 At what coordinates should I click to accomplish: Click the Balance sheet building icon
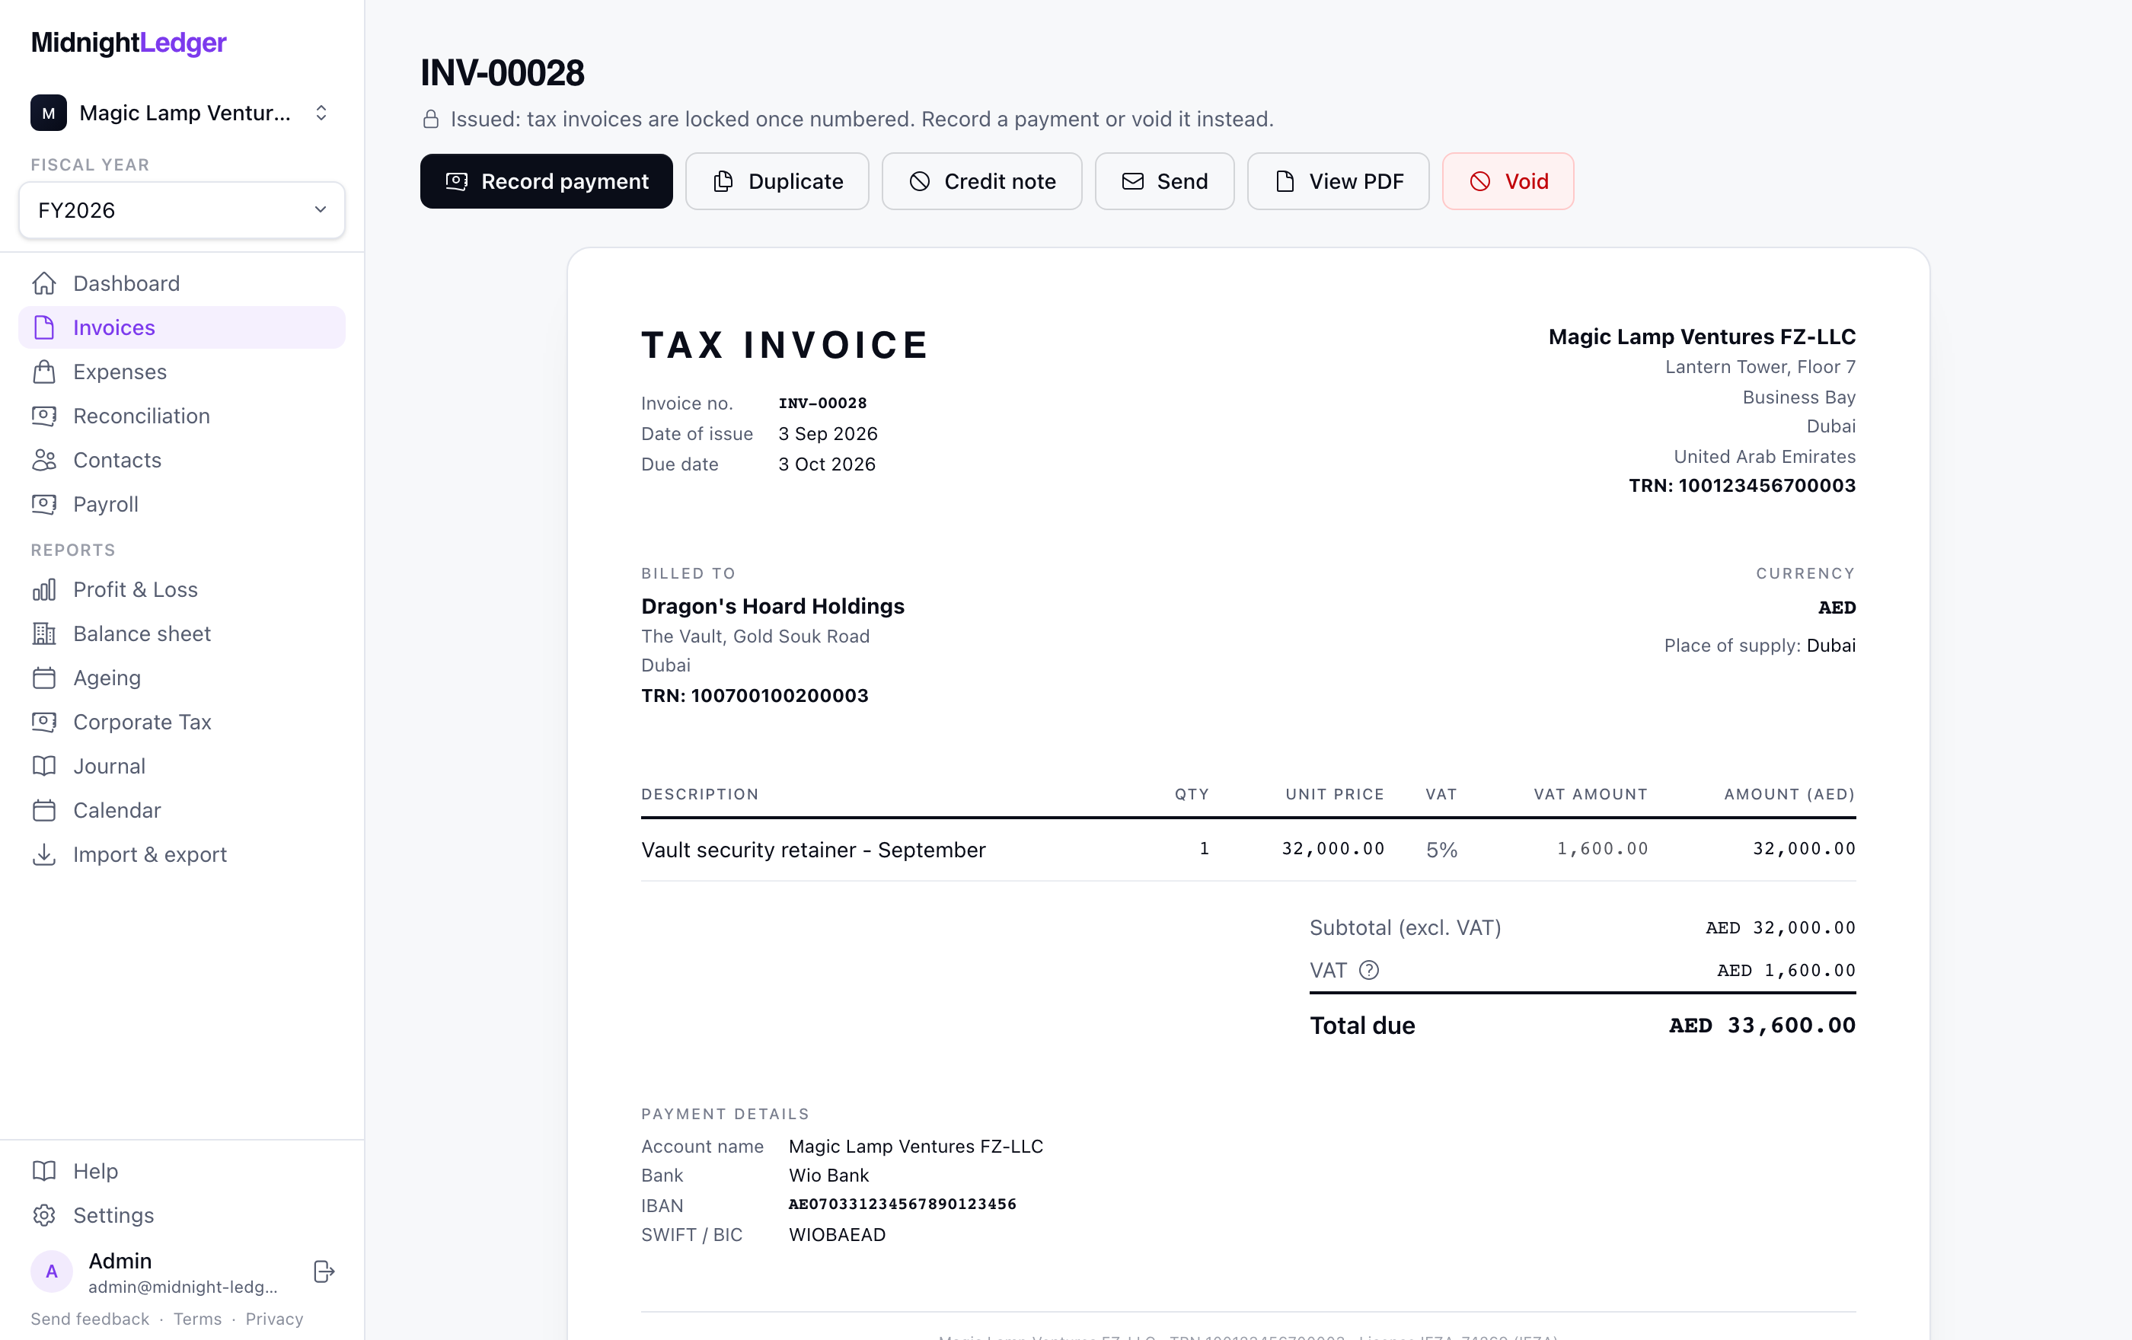pos(44,633)
